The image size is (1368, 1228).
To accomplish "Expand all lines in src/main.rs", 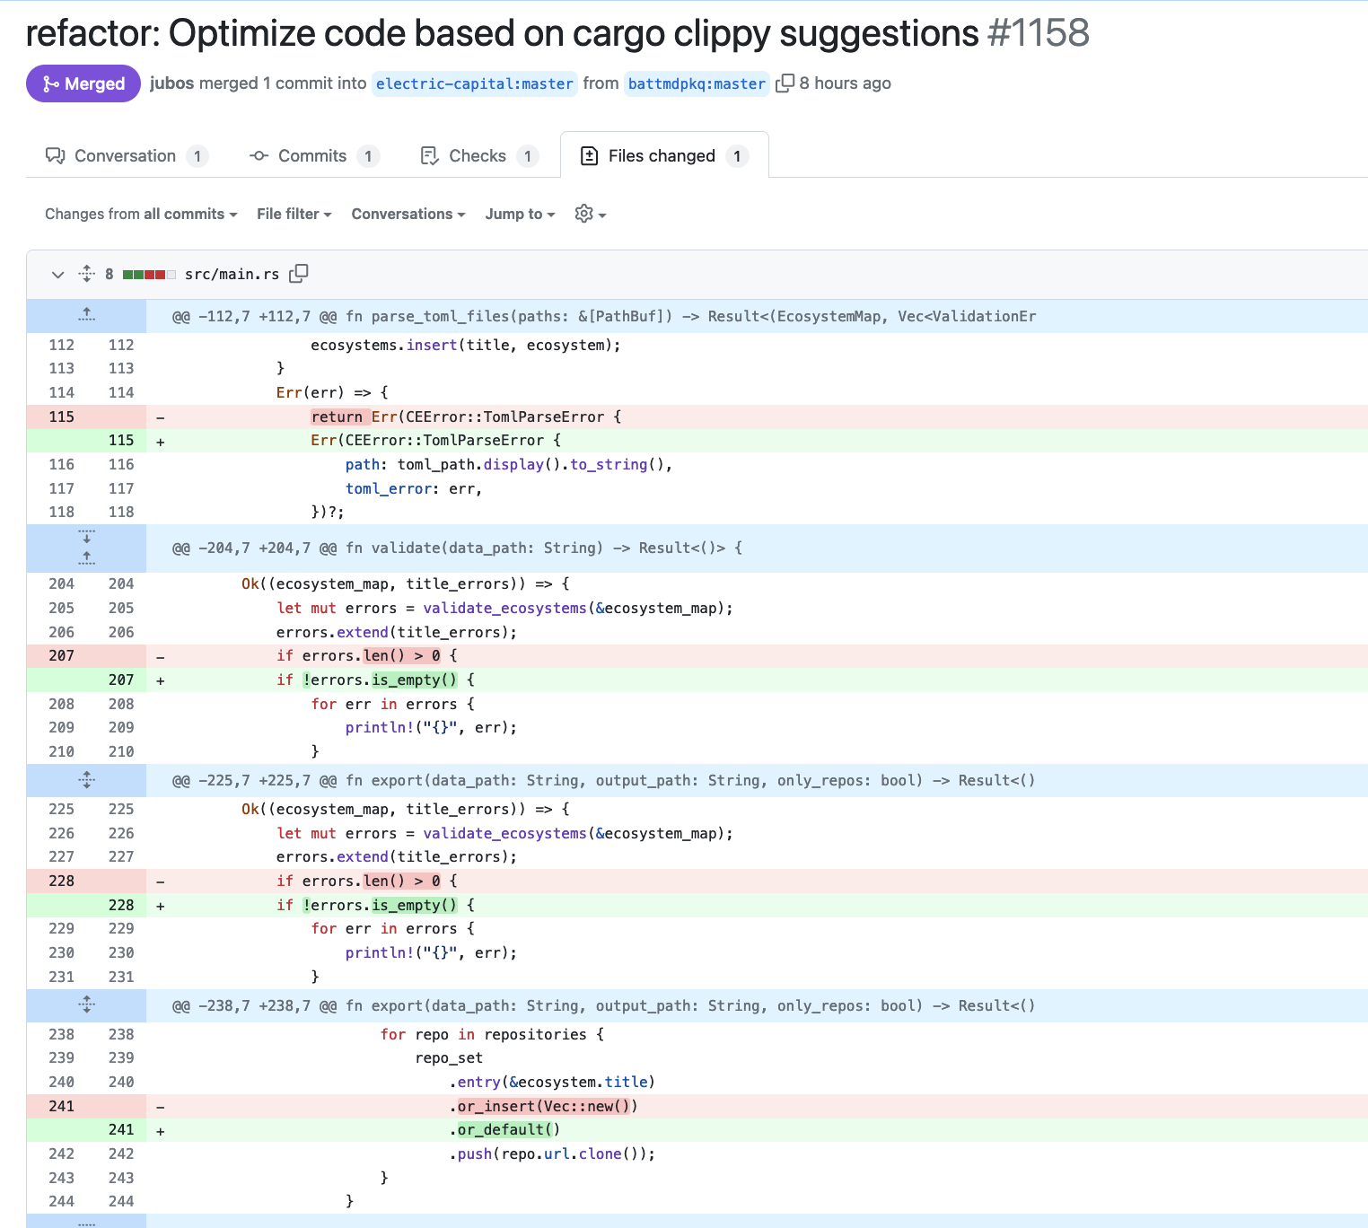I will point(87,274).
